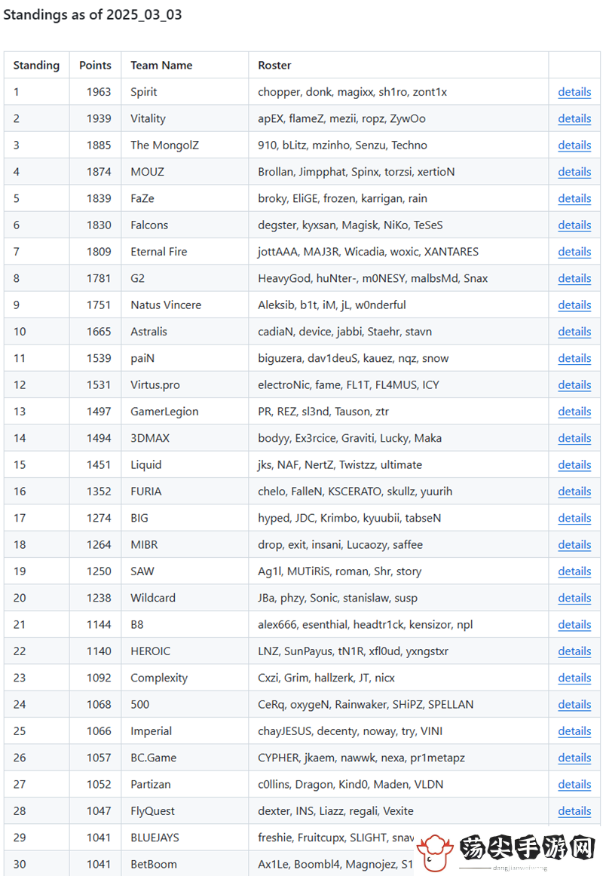This screenshot has width=603, height=876.
Task: Click the "GamerLegion" team name
Action: pos(165,412)
